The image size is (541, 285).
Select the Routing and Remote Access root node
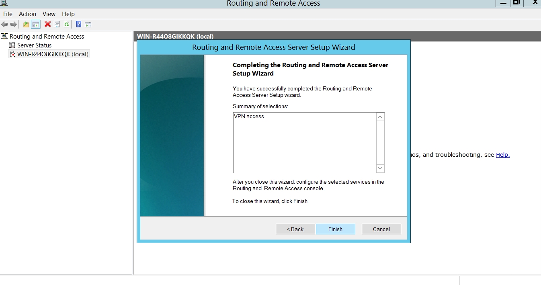click(47, 37)
